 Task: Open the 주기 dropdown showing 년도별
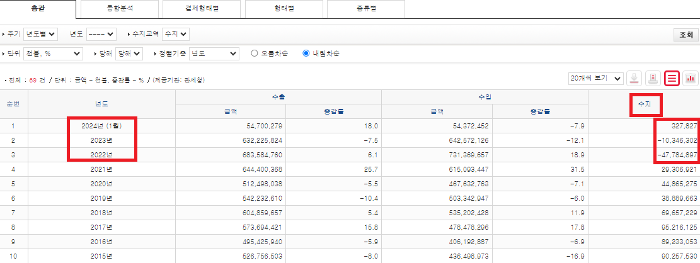pos(45,34)
